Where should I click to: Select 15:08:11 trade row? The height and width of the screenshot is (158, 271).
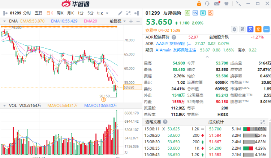(x=174, y=129)
